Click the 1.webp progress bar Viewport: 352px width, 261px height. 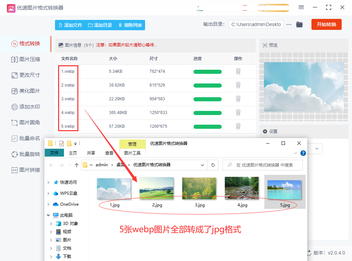[207, 72]
